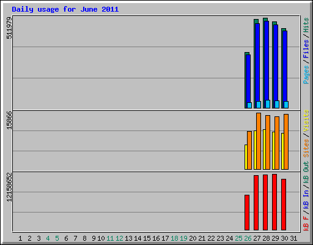Click day 28 on the x-axis

[266, 238]
